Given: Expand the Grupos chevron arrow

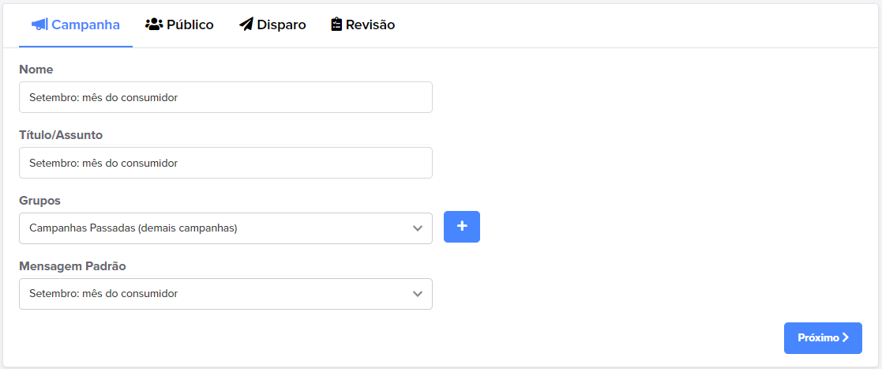Looking at the screenshot, I should pos(418,228).
